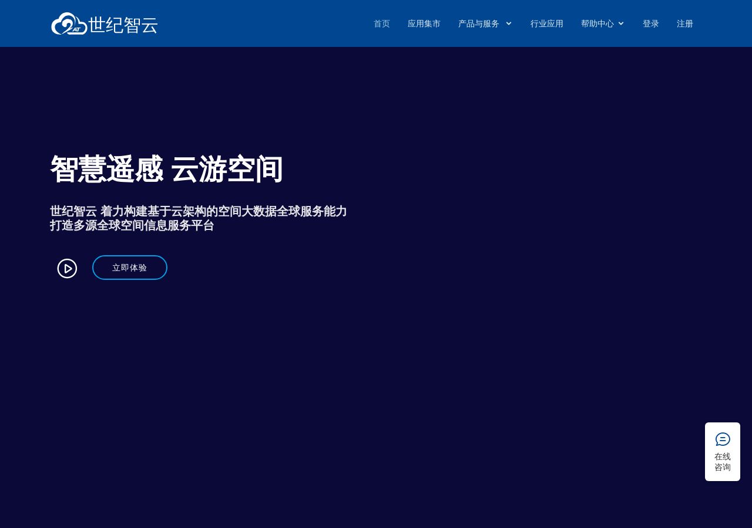
Task: Click the 登录 link
Action: [x=651, y=23]
